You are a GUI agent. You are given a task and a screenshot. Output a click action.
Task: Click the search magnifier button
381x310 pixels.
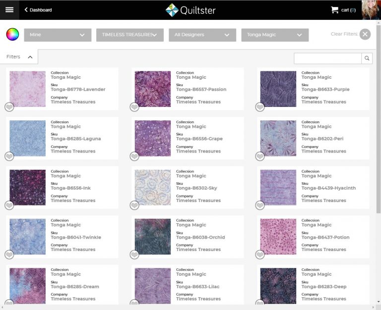click(367, 58)
